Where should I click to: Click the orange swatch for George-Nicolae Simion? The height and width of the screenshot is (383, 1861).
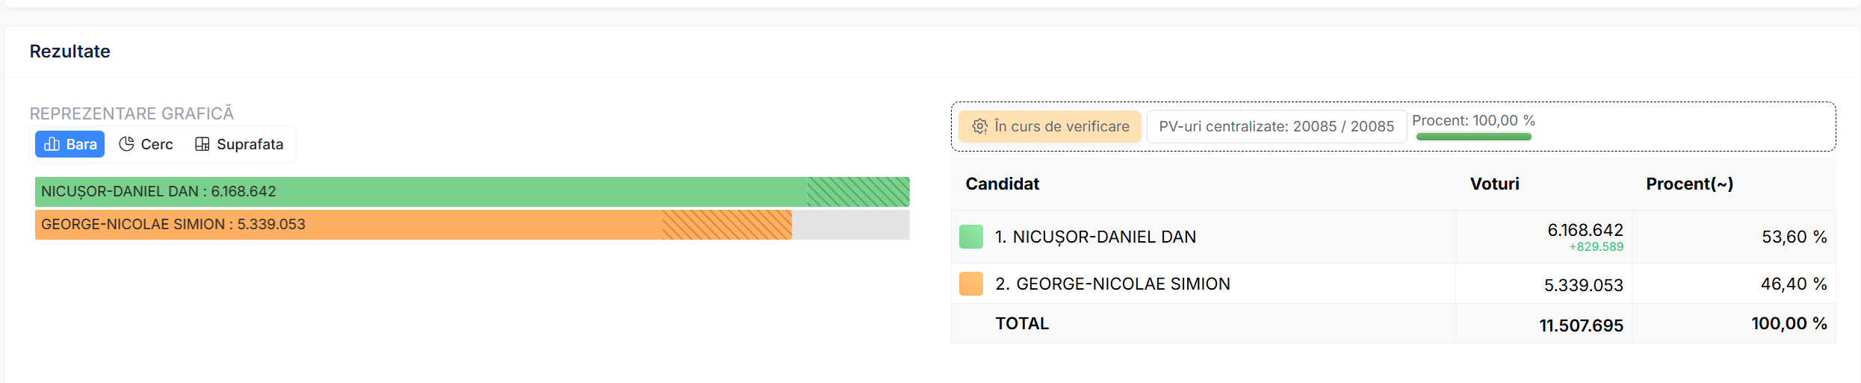point(970,284)
